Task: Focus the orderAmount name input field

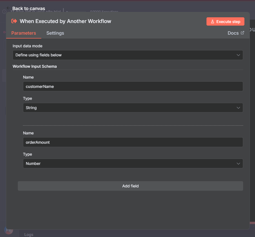Action: point(133,142)
